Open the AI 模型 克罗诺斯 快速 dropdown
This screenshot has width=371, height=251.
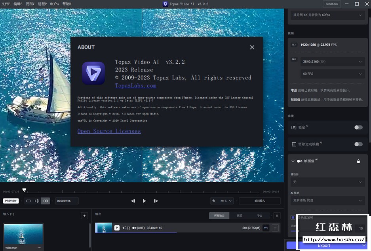click(x=327, y=200)
